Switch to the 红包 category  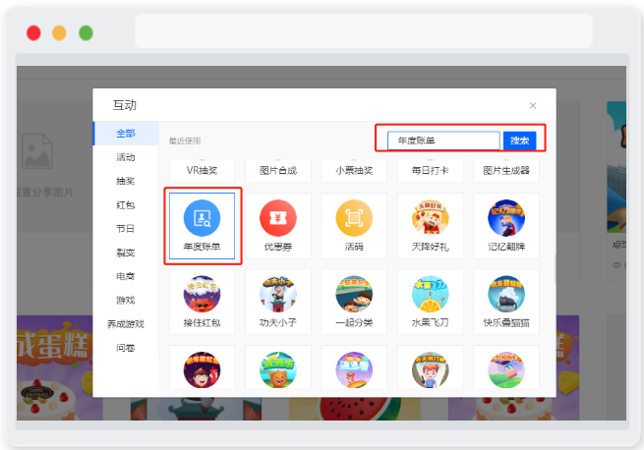pyautogui.click(x=126, y=205)
